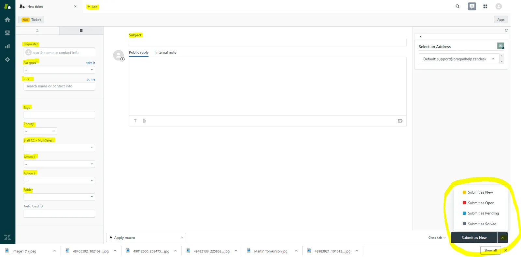Open the chat notification icon in header
This screenshot has width=521, height=257.
click(x=472, y=6)
